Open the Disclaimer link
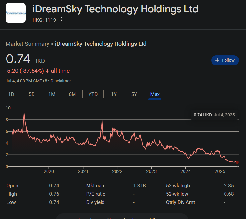 coord(61,81)
